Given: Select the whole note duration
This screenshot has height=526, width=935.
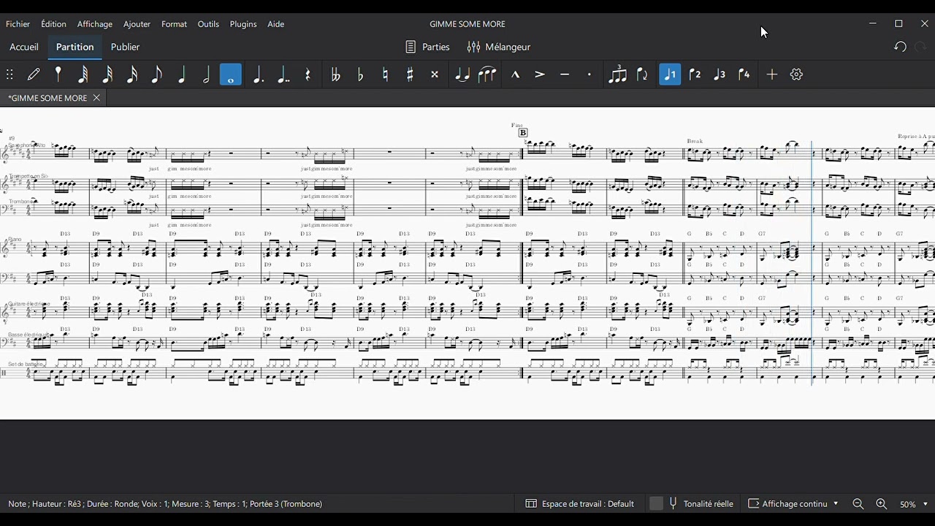Looking at the screenshot, I should (x=231, y=75).
